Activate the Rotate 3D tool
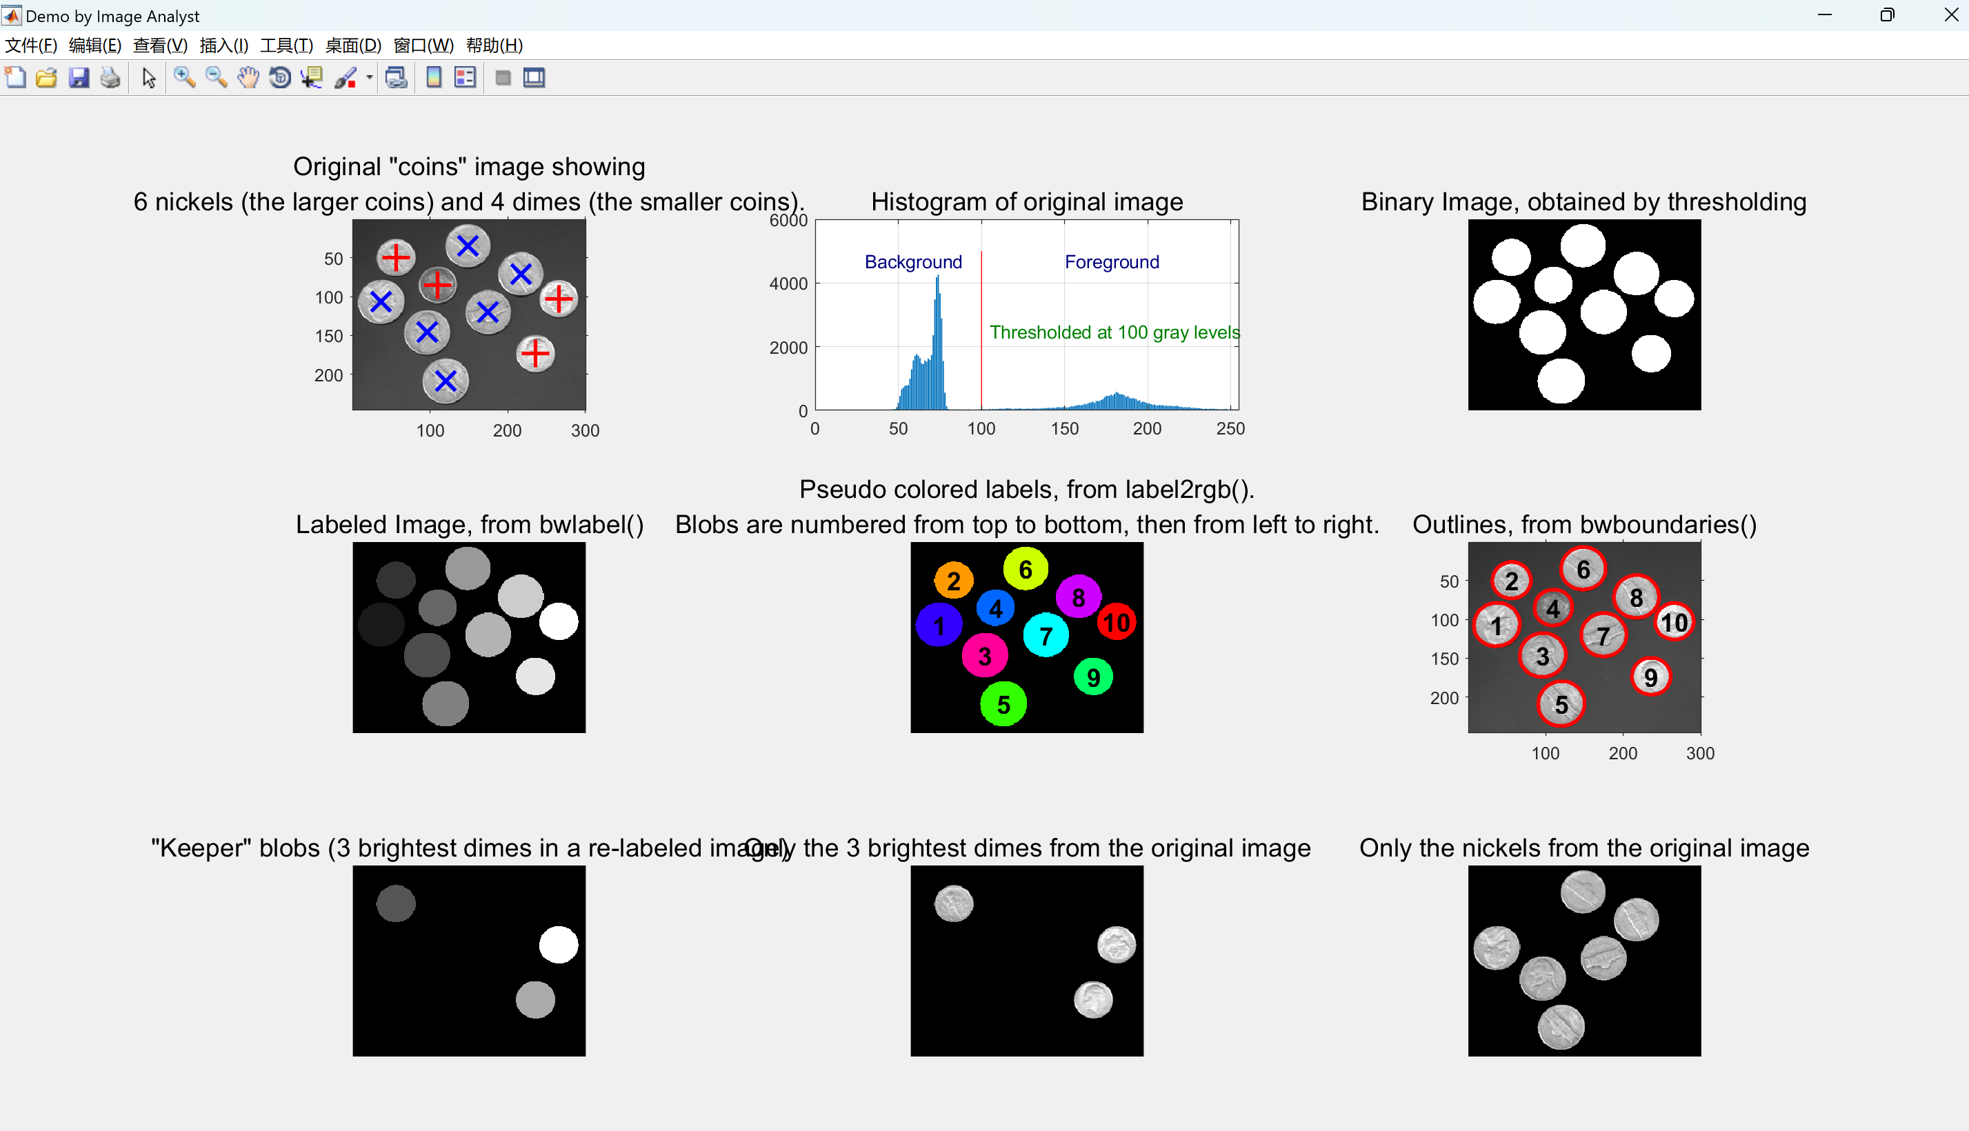The height and width of the screenshot is (1131, 1969). point(279,78)
